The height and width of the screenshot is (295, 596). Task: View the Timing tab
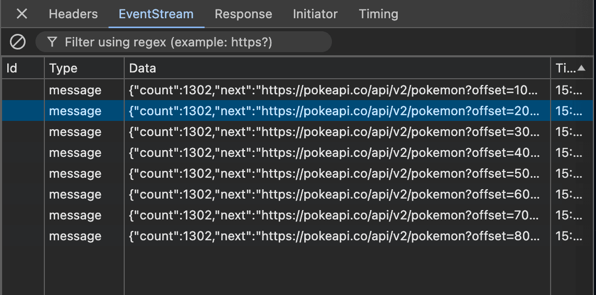tap(378, 14)
